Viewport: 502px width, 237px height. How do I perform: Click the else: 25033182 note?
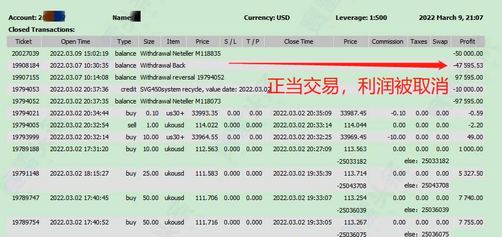(426, 161)
